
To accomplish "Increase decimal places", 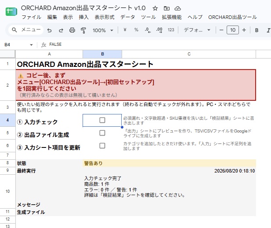I will tap(159, 30).
